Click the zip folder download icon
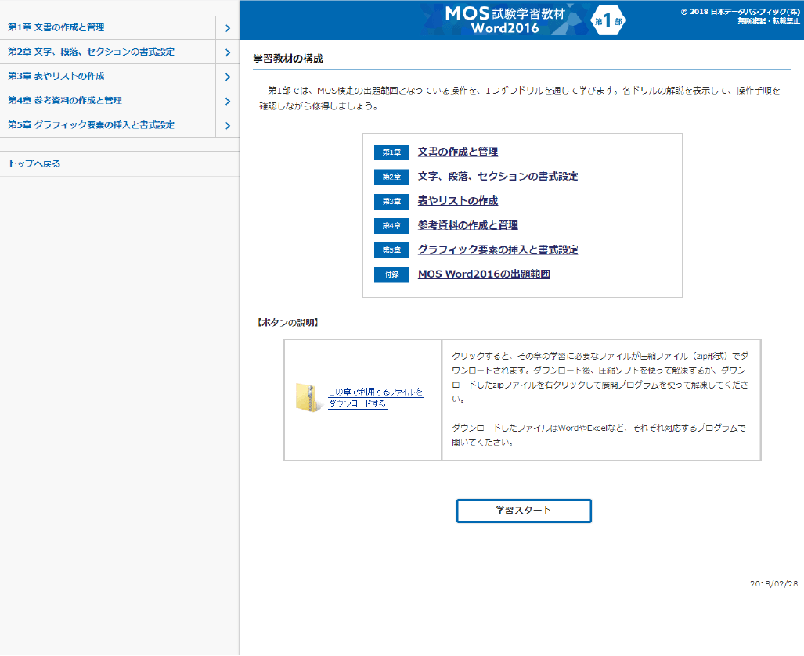804x656 pixels. click(308, 397)
